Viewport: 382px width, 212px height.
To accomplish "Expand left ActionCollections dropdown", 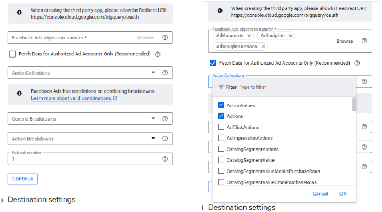I will (153, 72).
